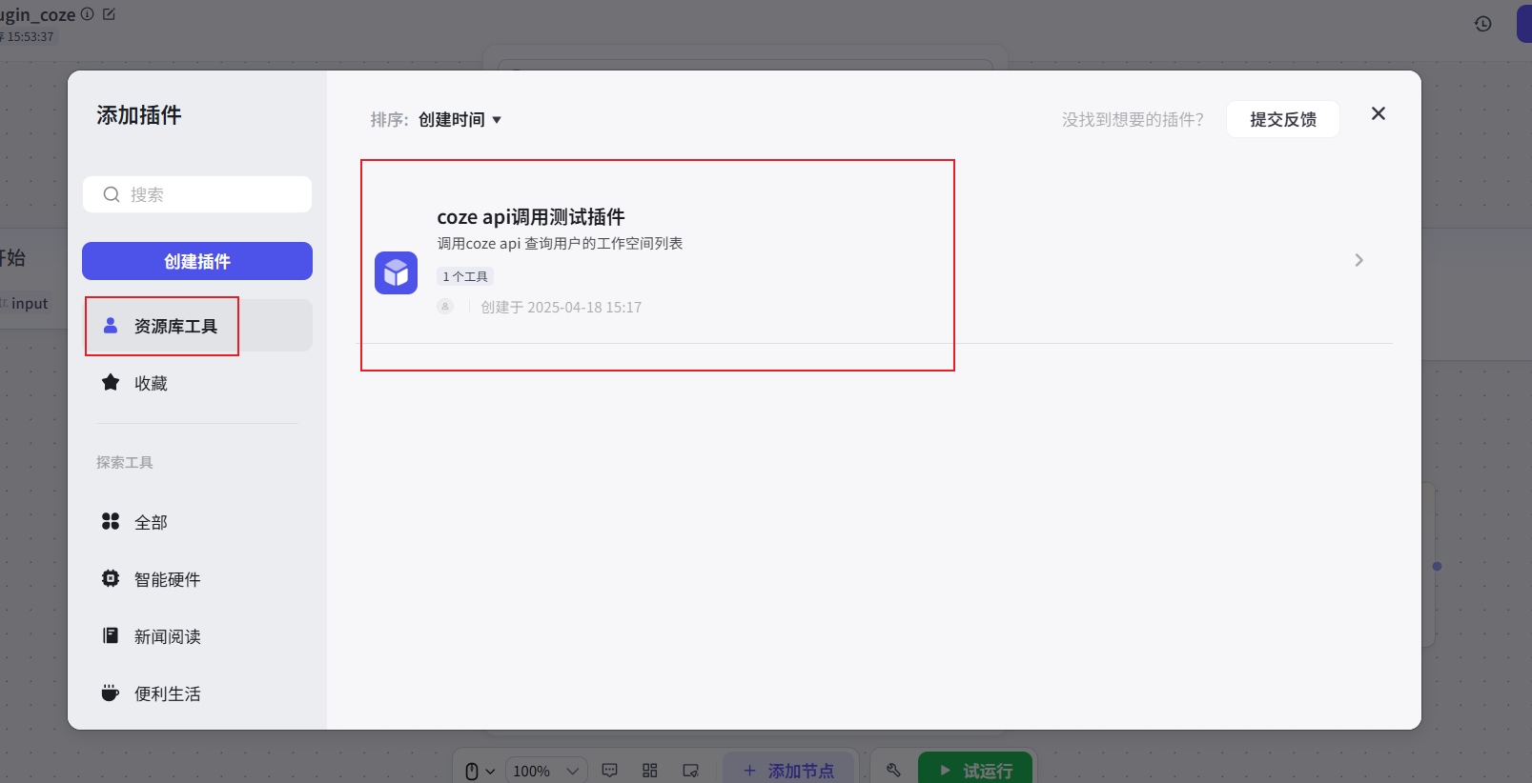This screenshot has height=783, width=1532.
Task: Open the 便利生活 category
Action: pyautogui.click(x=197, y=693)
